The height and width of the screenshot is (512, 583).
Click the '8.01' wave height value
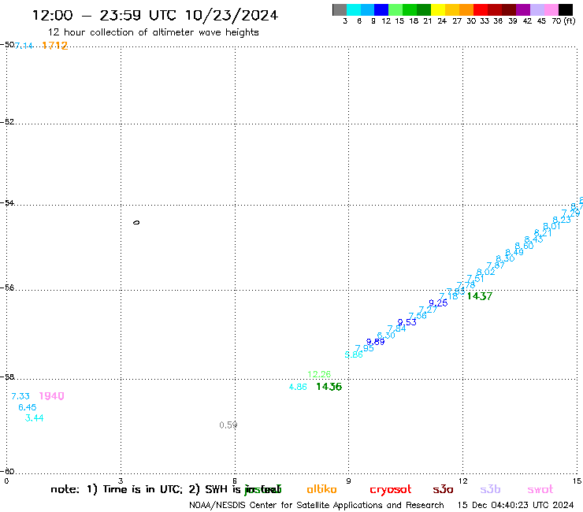551,226
